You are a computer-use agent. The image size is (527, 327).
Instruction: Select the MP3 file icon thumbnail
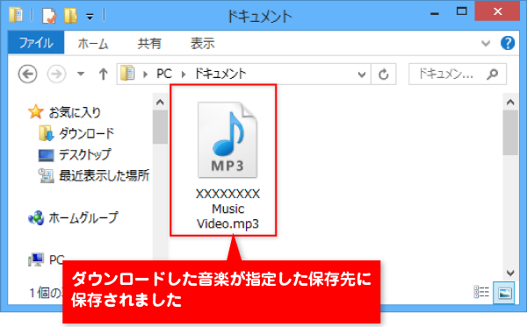tap(227, 140)
